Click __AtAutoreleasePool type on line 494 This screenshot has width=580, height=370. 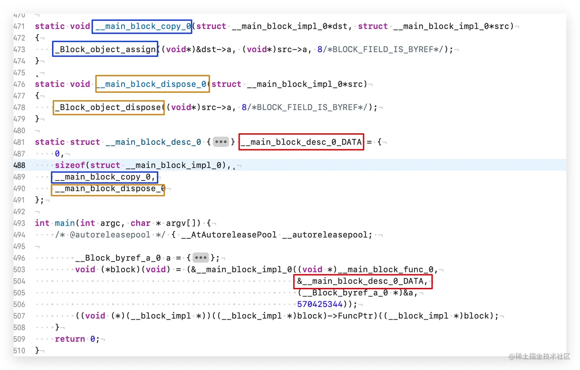pyautogui.click(x=229, y=235)
